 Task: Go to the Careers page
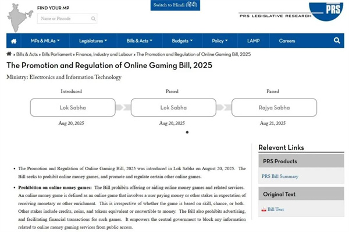[x=287, y=41]
